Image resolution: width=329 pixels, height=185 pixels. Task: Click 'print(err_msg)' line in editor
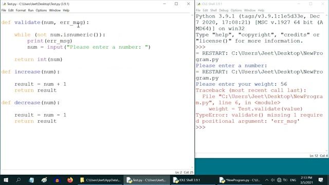pos(50,41)
